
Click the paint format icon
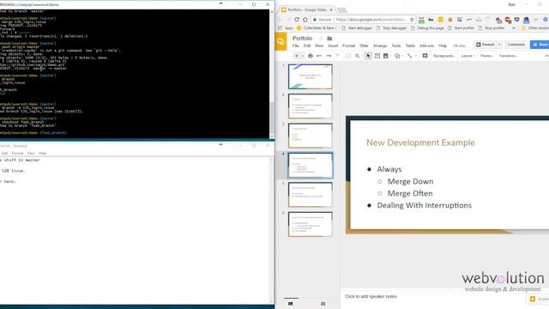(337, 56)
